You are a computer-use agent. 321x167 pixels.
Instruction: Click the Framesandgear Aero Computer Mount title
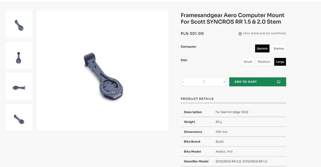tap(232, 18)
